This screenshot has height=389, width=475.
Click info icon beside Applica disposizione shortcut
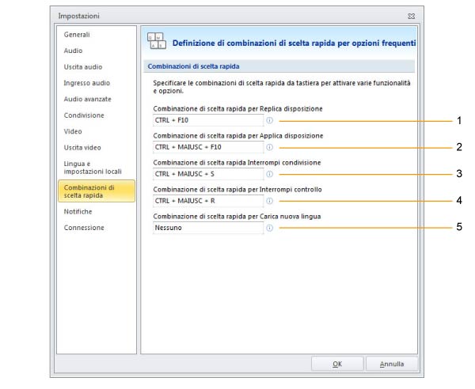pyautogui.click(x=269, y=147)
